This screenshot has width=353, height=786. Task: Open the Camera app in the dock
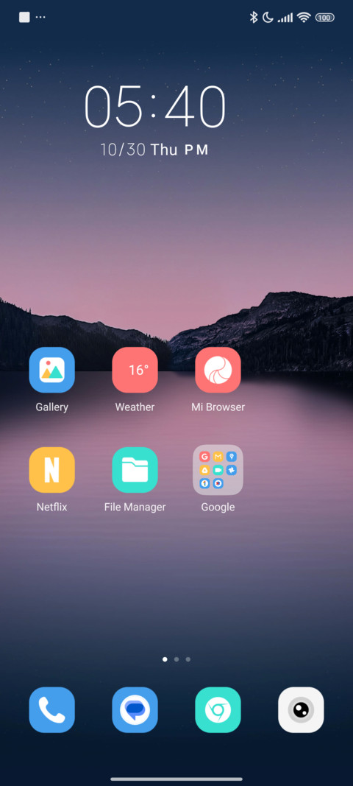pyautogui.click(x=301, y=710)
